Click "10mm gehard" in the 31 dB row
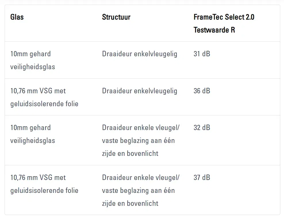This screenshot has height=219, width=284. pos(30,54)
